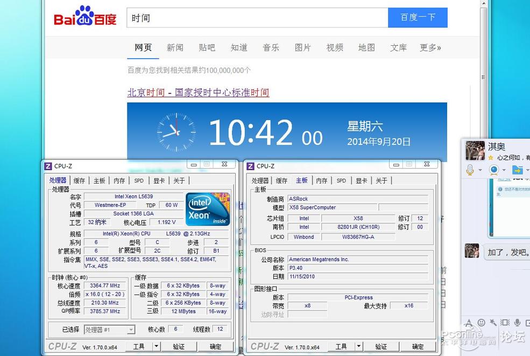Screen dimensions: 530x356
Task: Click 确定 button in mainboard CPU-Z window
Action: click(x=418, y=346)
